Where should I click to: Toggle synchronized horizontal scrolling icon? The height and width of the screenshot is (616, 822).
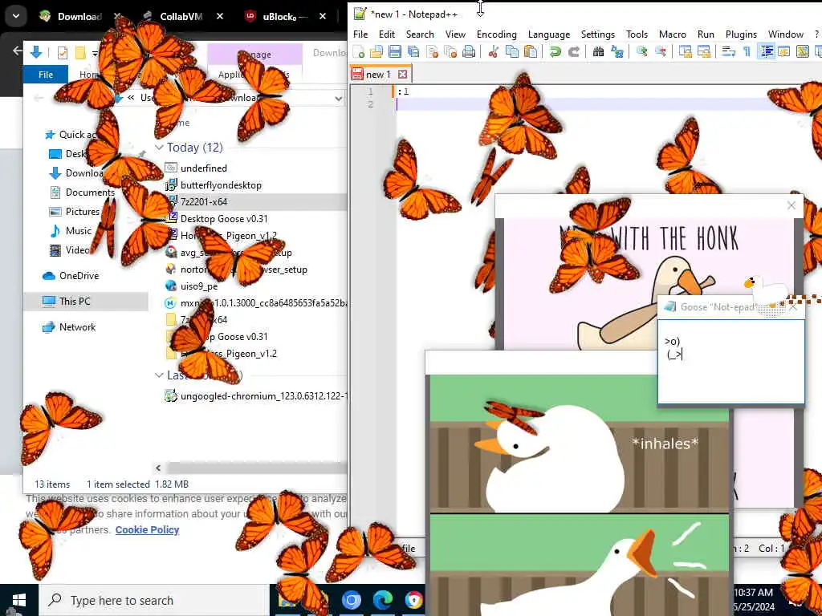coord(703,51)
